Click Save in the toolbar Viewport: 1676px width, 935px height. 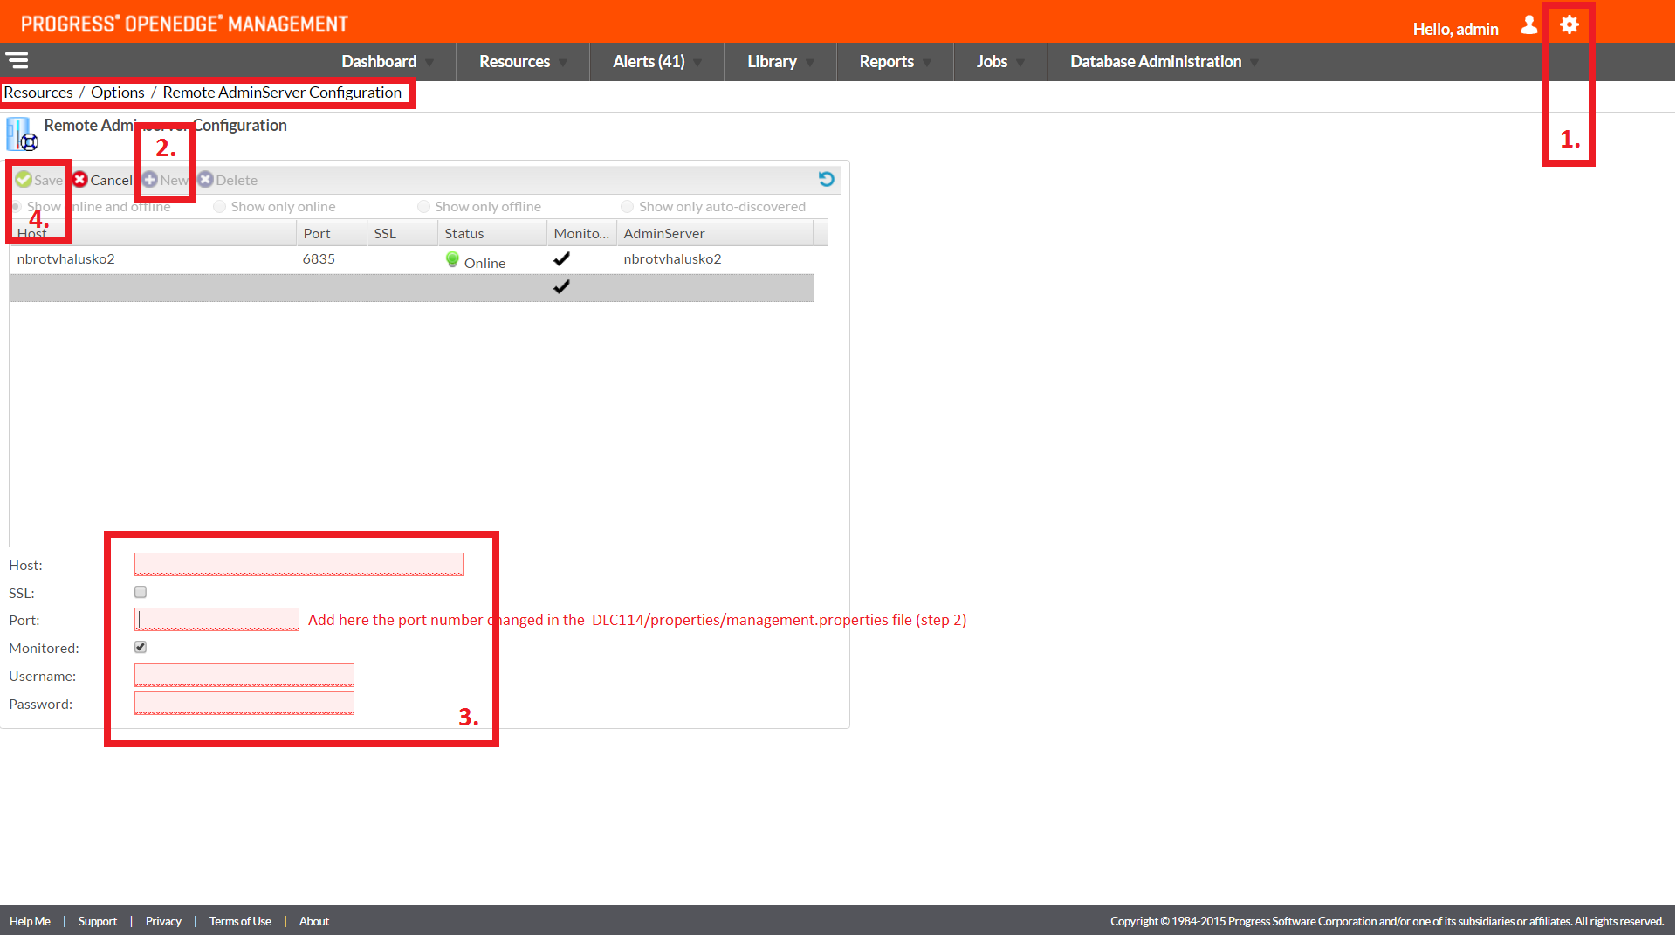(39, 180)
